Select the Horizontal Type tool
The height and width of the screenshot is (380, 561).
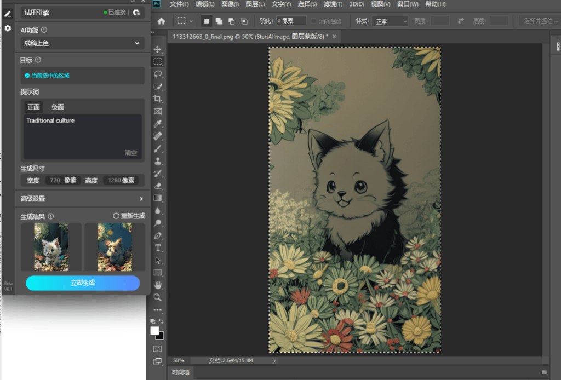pos(157,247)
